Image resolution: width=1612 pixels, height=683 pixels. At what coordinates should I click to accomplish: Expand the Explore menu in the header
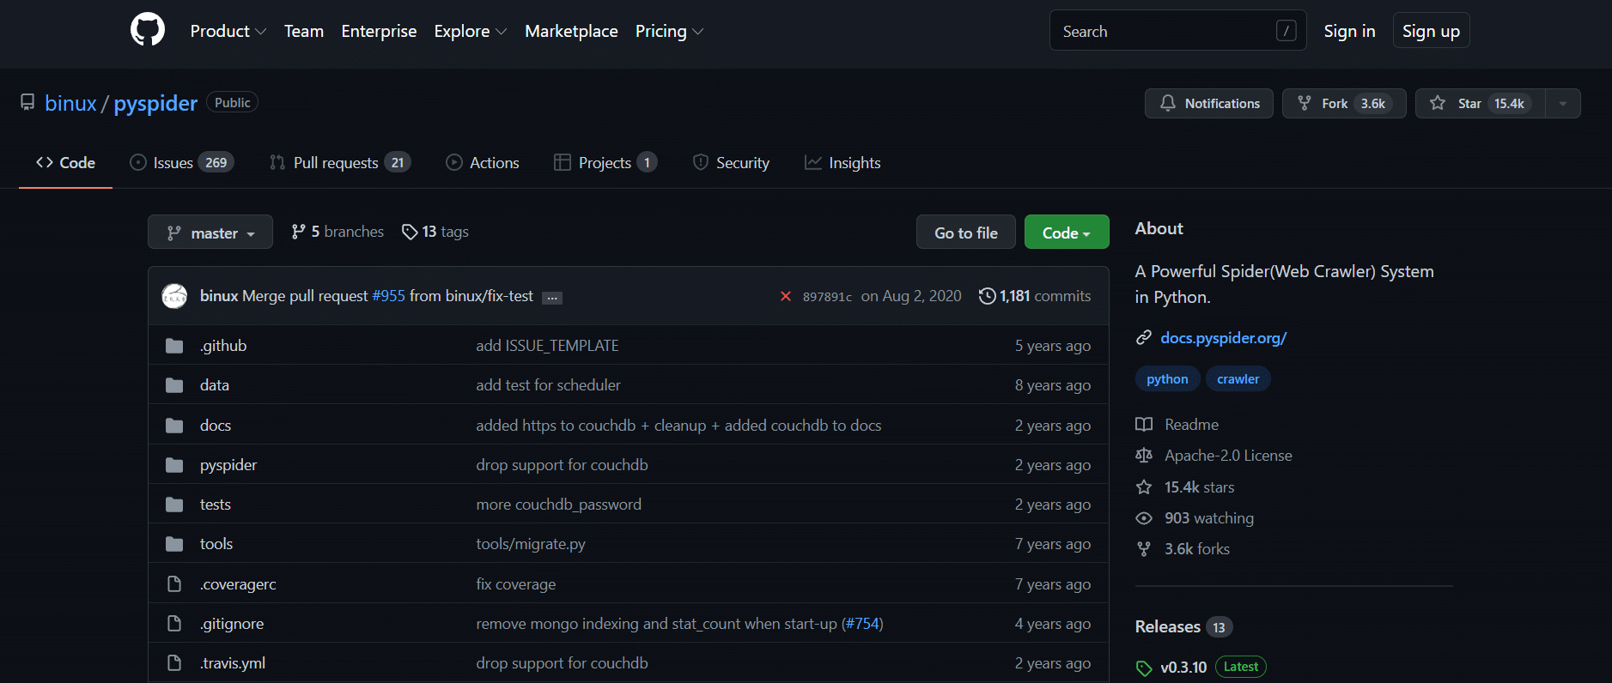pyautogui.click(x=470, y=31)
